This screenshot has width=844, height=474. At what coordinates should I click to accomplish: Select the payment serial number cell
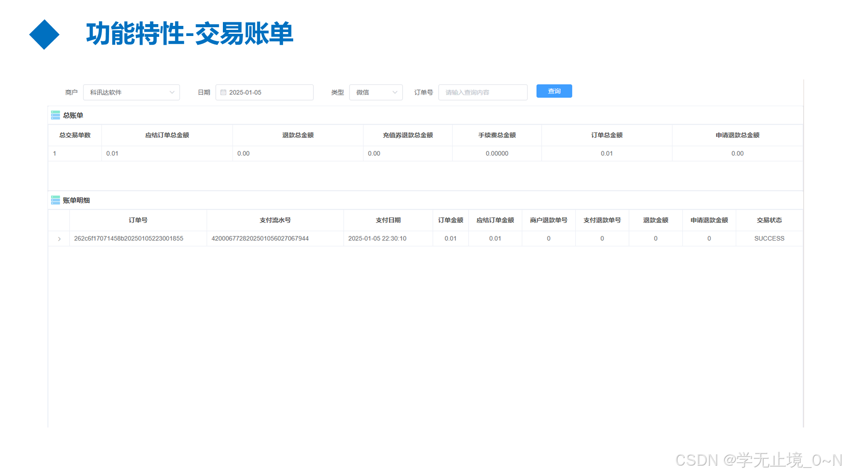click(x=260, y=238)
